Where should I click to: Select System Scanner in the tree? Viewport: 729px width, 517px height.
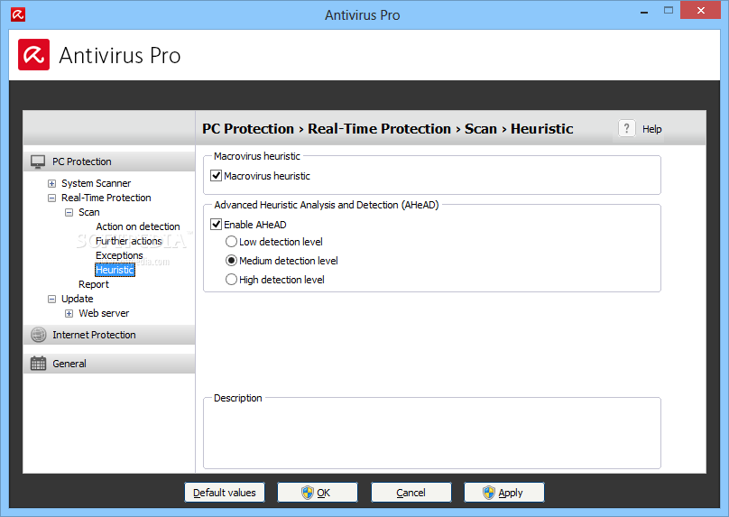[x=97, y=183]
